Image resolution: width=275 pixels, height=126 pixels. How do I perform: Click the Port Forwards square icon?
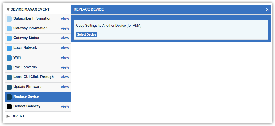click(9, 68)
